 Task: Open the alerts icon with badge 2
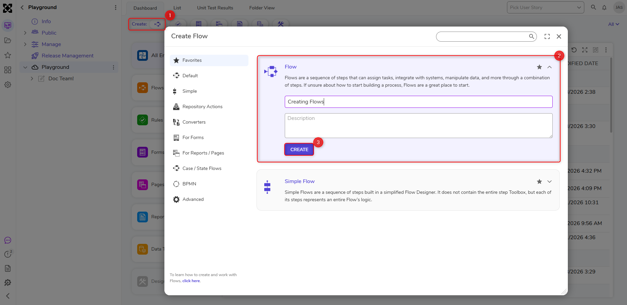tap(8, 254)
